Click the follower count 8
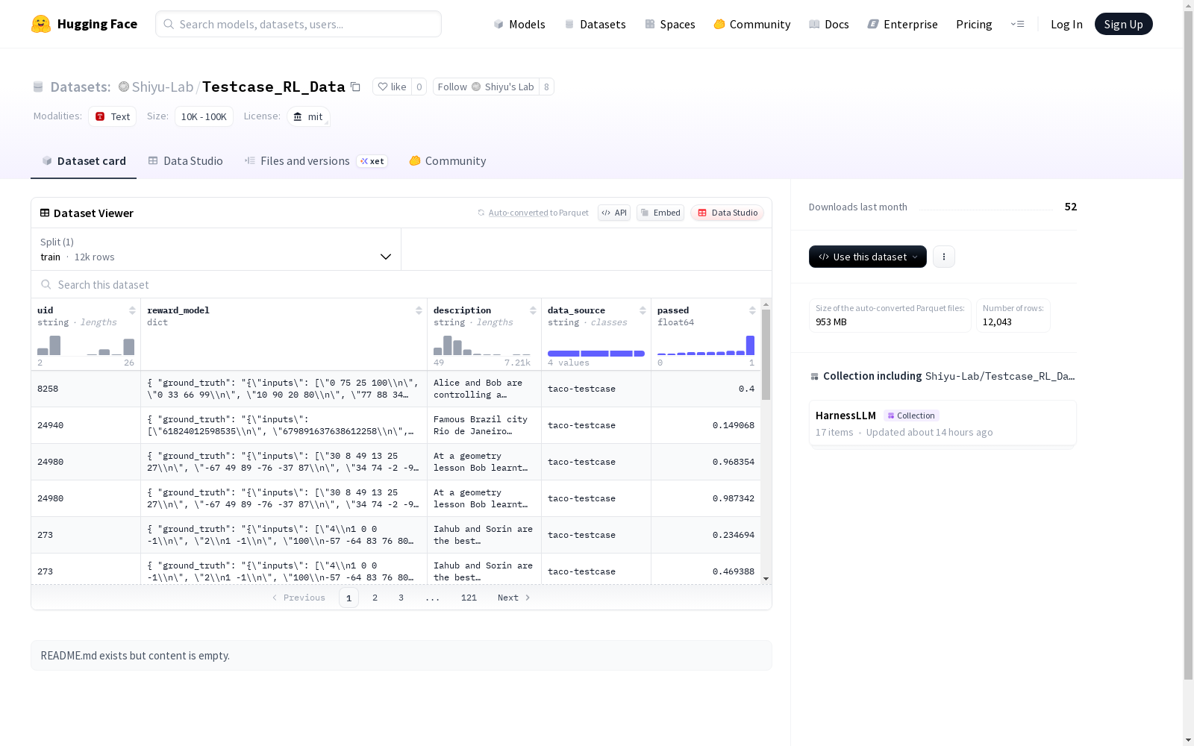The height and width of the screenshot is (746, 1194). click(546, 87)
